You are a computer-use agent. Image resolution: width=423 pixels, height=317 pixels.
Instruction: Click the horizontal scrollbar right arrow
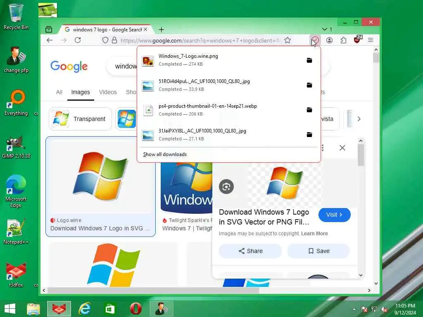pyautogui.click(x=369, y=290)
